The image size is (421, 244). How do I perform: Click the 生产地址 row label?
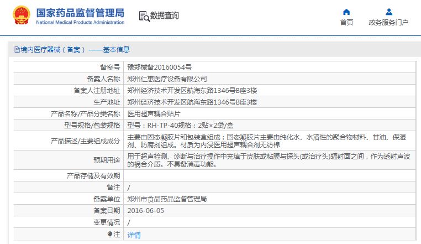107,102
